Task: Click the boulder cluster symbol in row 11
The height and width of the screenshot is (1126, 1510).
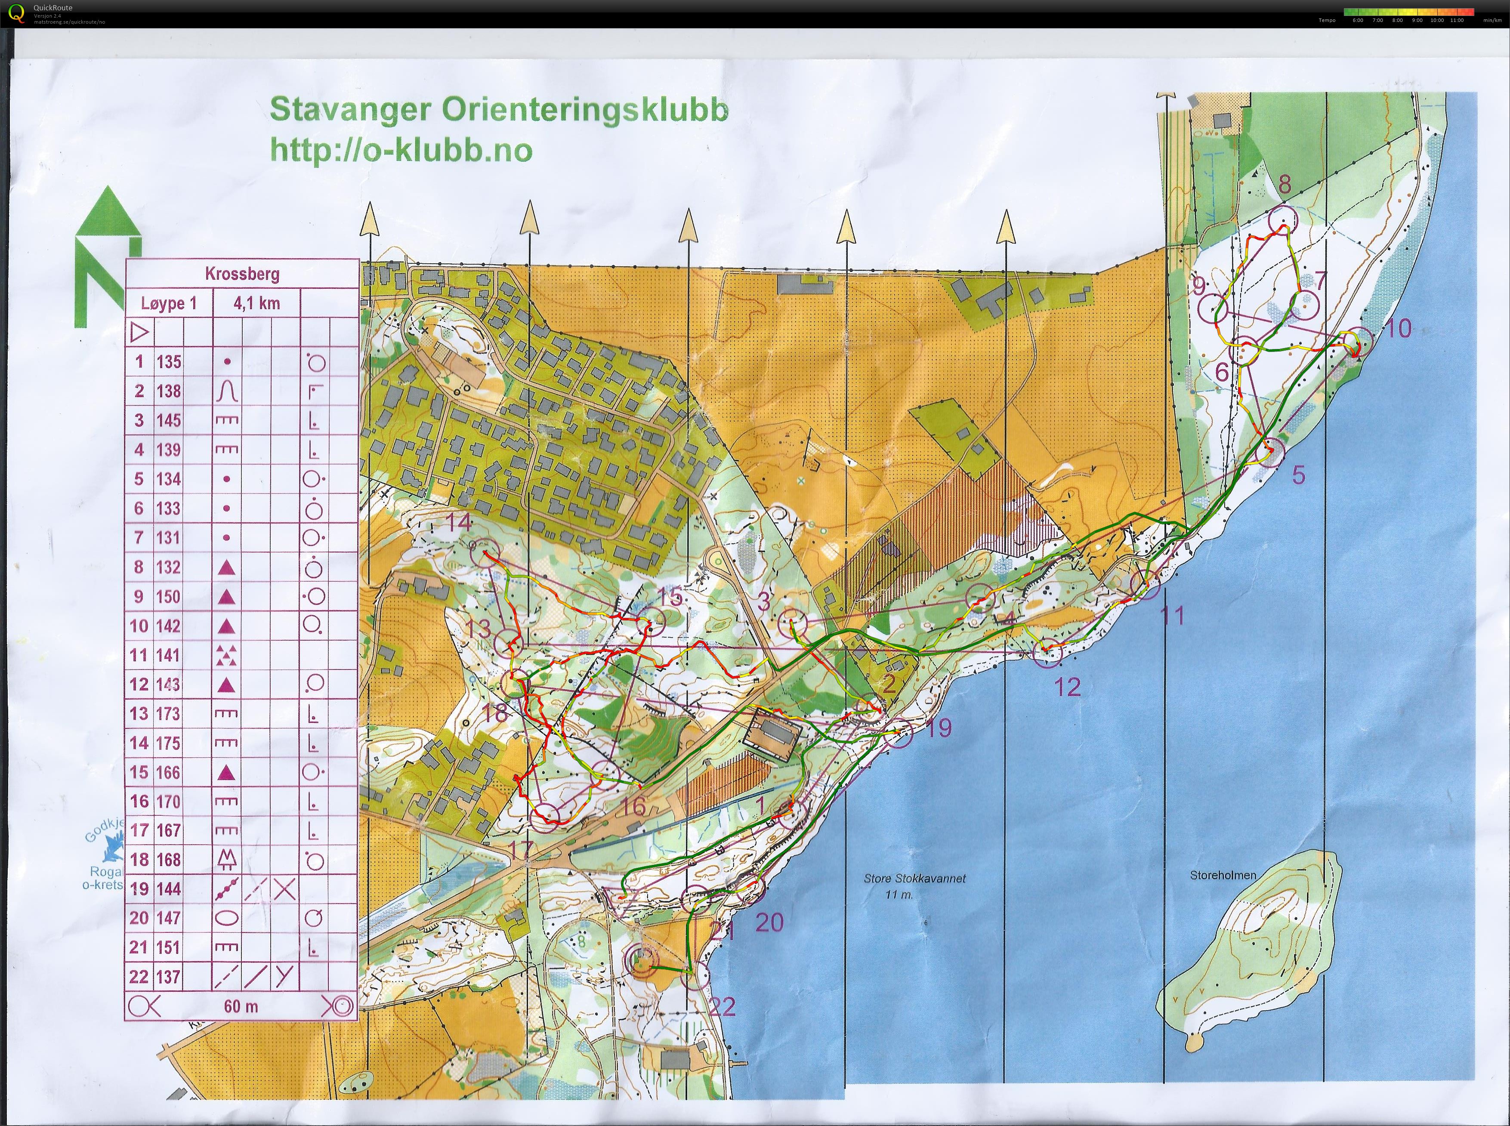Action: click(226, 656)
